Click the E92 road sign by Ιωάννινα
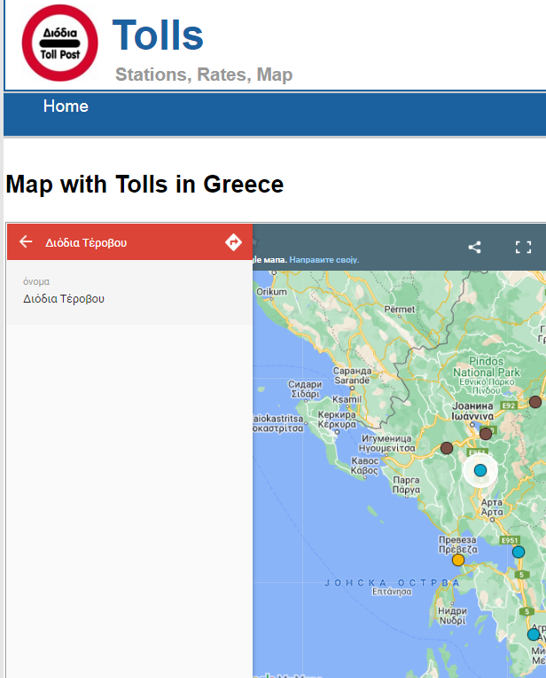The width and height of the screenshot is (546, 678). point(509,406)
